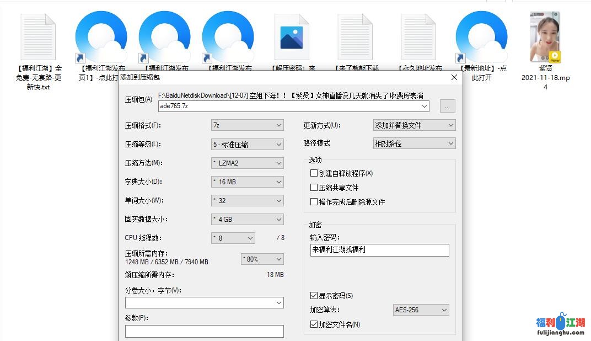Expand the 压缩格式 dropdown showing 7z
The width and height of the screenshot is (591, 341).
click(x=247, y=125)
